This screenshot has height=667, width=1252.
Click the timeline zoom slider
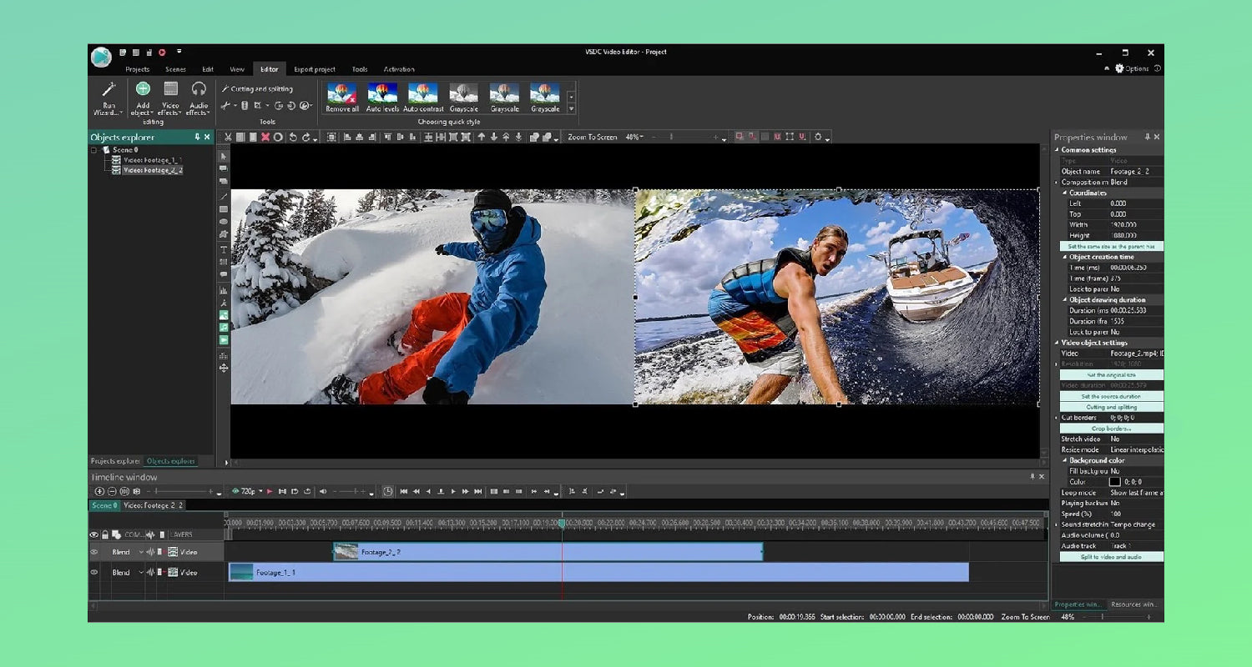tap(184, 492)
